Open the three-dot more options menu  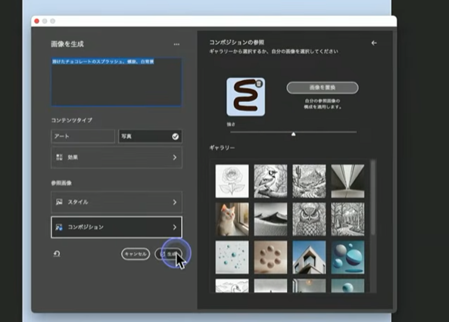click(x=176, y=45)
